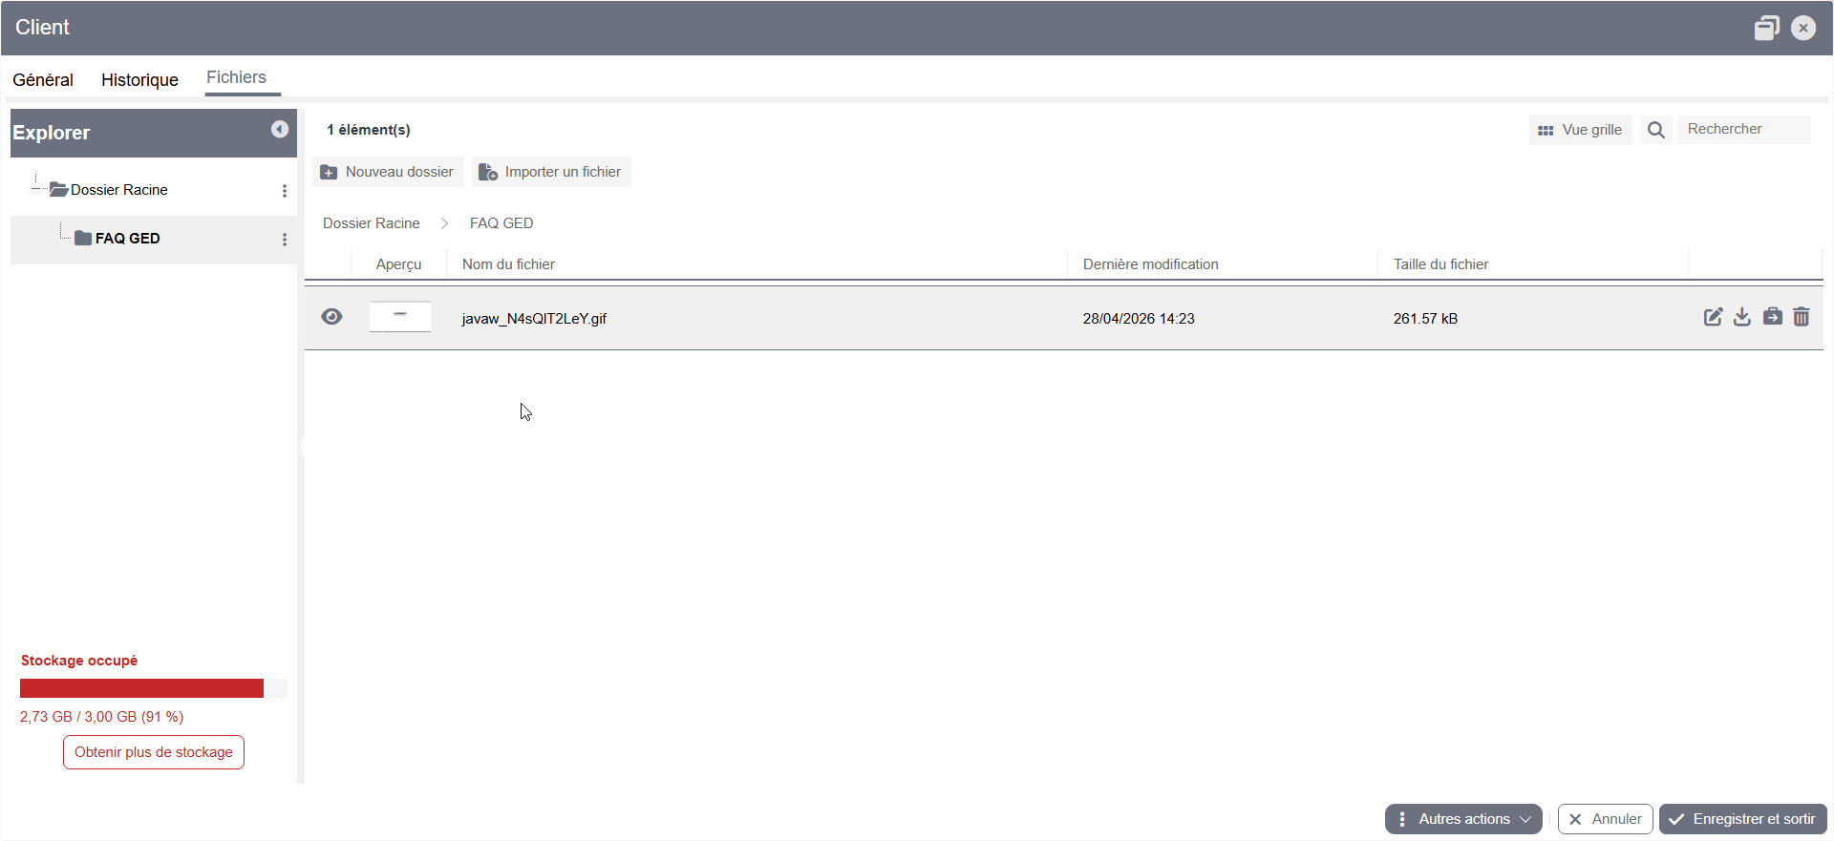Viewport: 1834px width, 841px height.
Task: Open Dossier Racine options menu
Action: click(284, 191)
